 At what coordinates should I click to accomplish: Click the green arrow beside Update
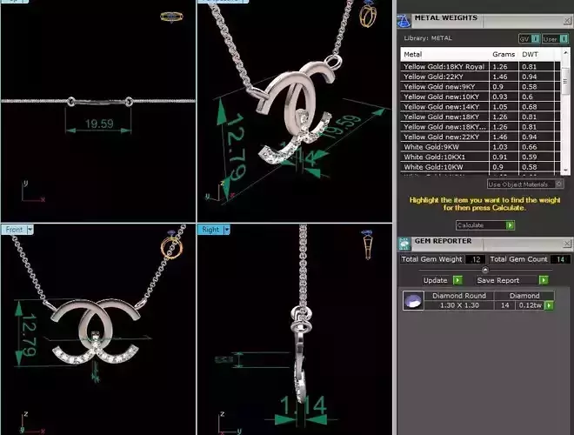click(x=457, y=280)
